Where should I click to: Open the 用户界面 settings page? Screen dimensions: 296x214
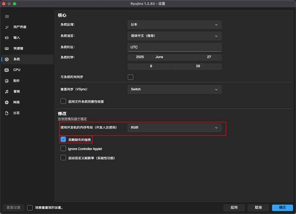28,27
